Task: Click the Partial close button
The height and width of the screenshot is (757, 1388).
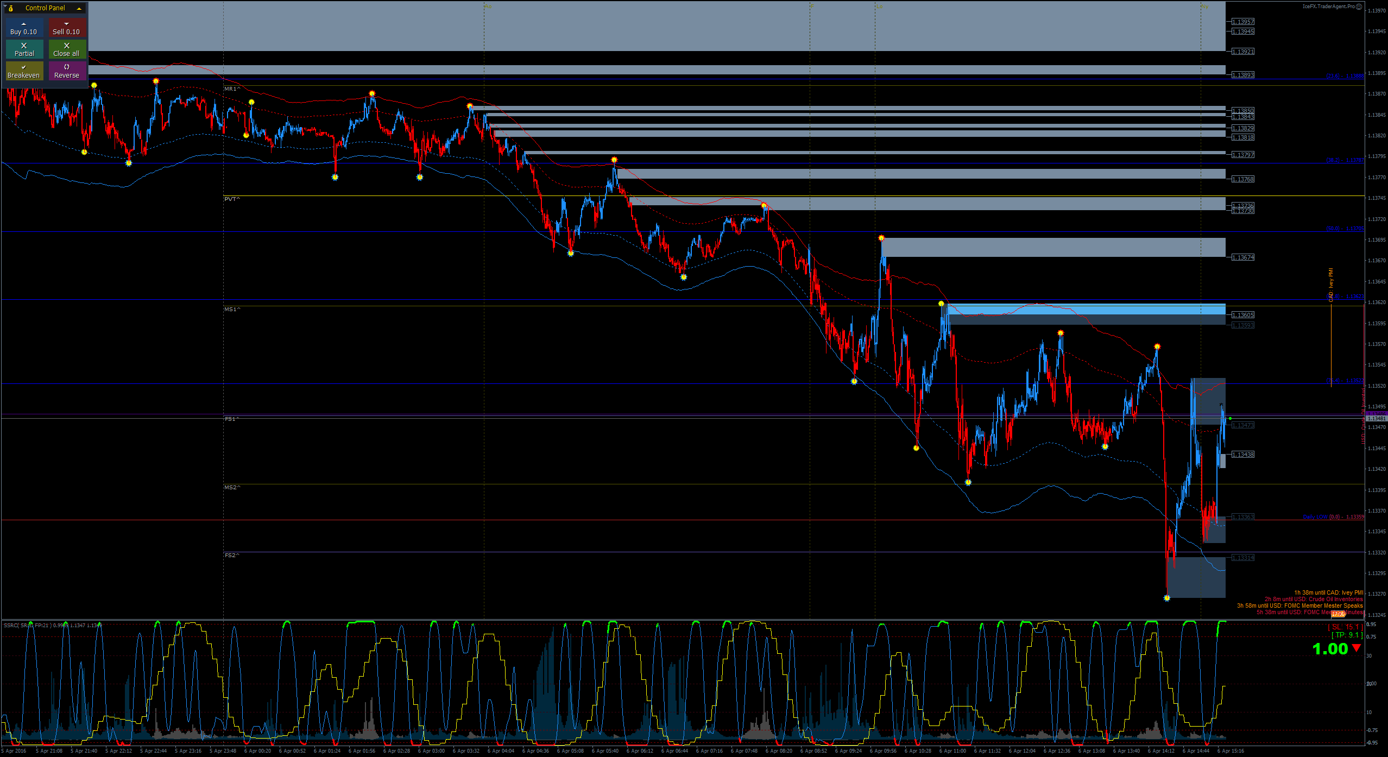Action: [x=24, y=49]
